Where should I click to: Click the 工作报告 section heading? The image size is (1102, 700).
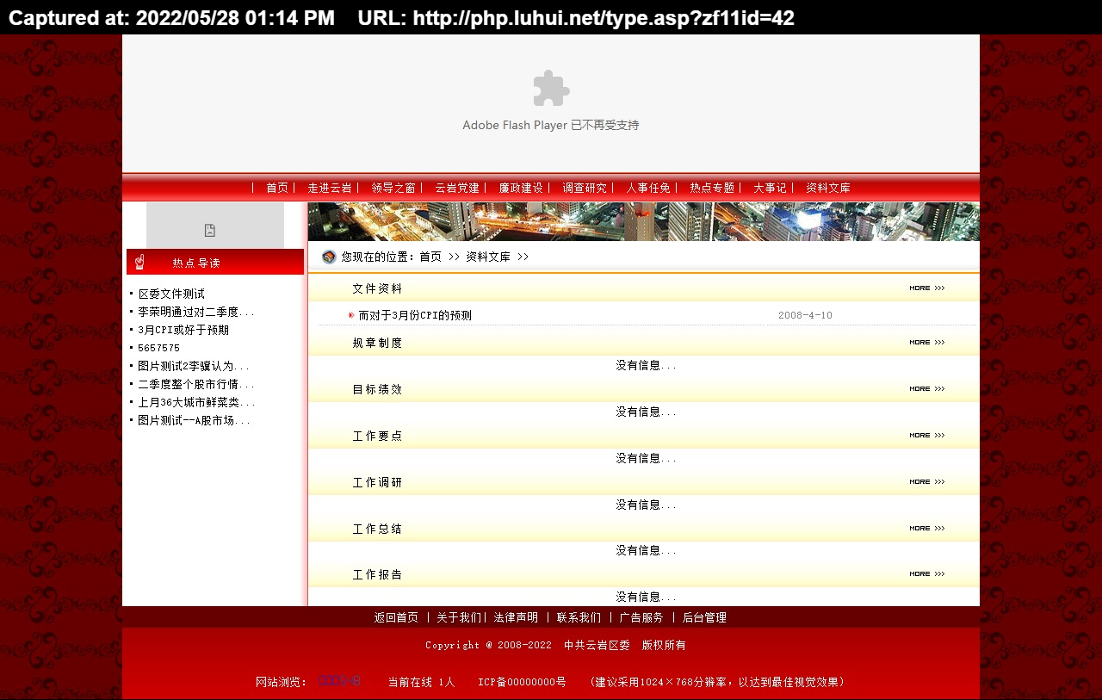pyautogui.click(x=377, y=574)
